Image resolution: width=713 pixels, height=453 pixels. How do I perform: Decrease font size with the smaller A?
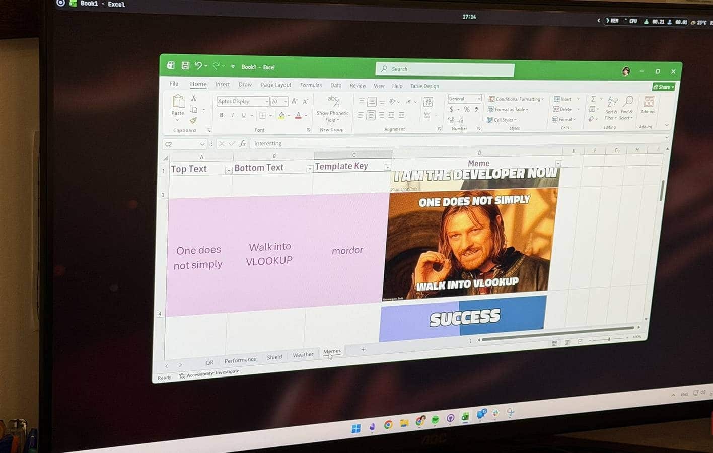pos(305,101)
